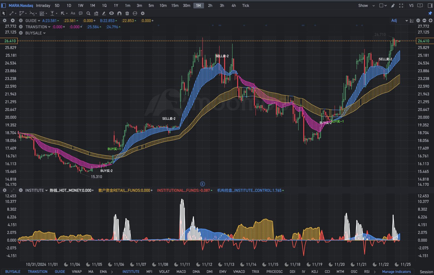Enter fullscreen chart mode
434x275 pixels.
(401, 5)
